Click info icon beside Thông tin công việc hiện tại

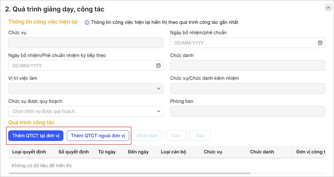point(87,23)
